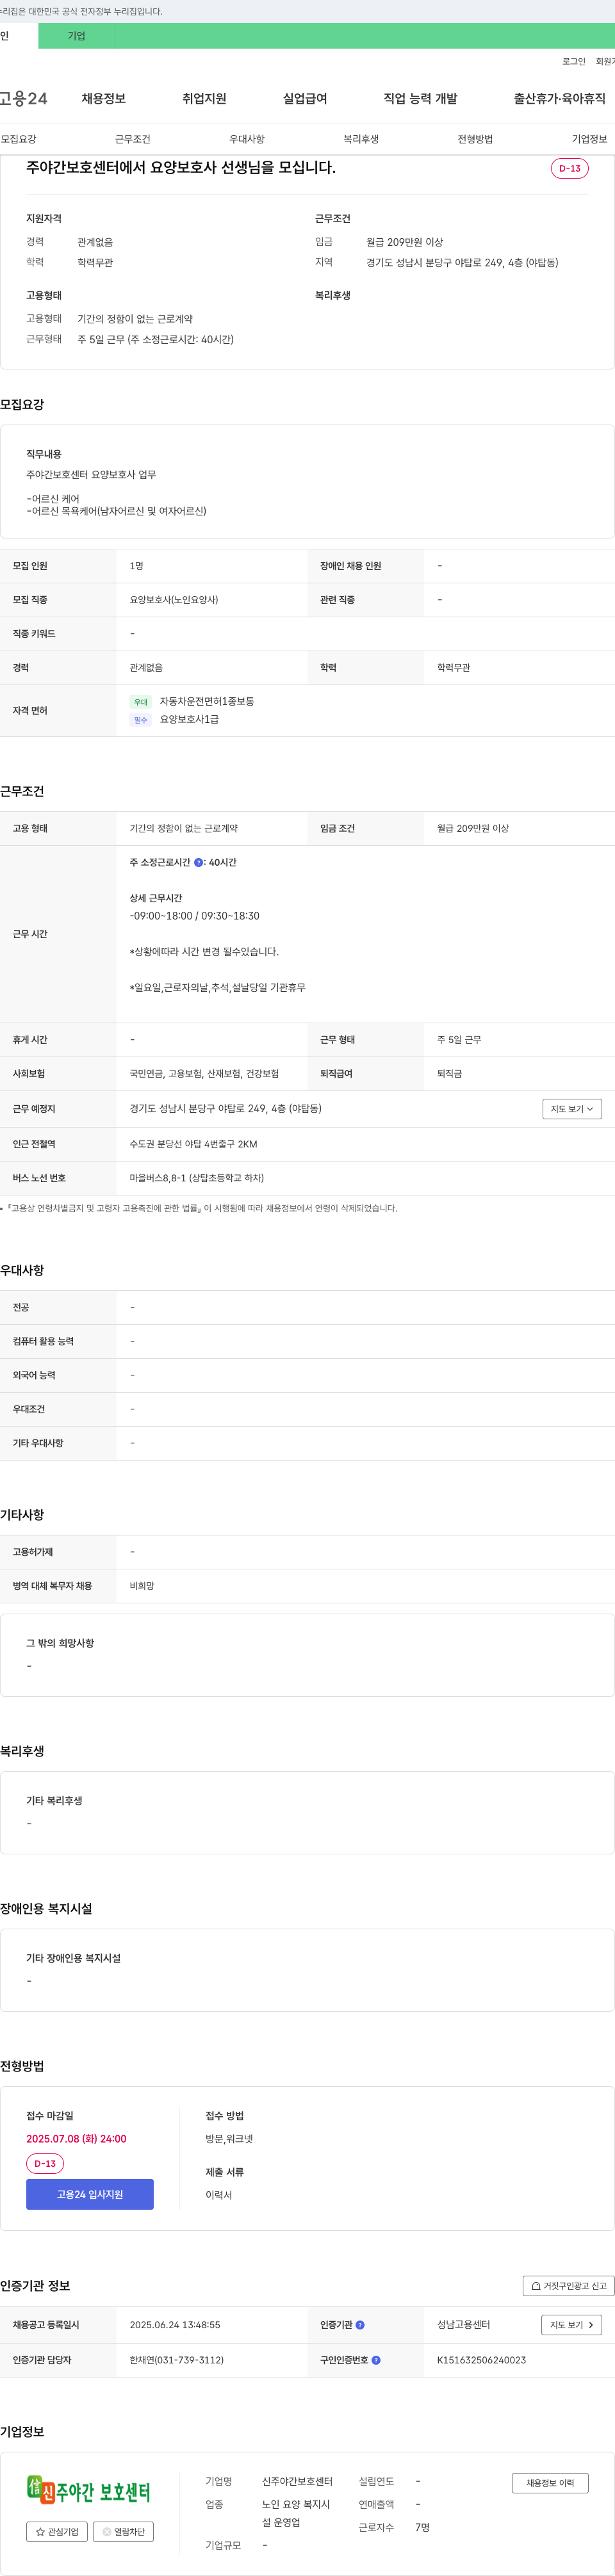The height and width of the screenshot is (2576, 615).
Task: Select the 한채연(031-739-3112) contact text
Action: coord(177,2360)
